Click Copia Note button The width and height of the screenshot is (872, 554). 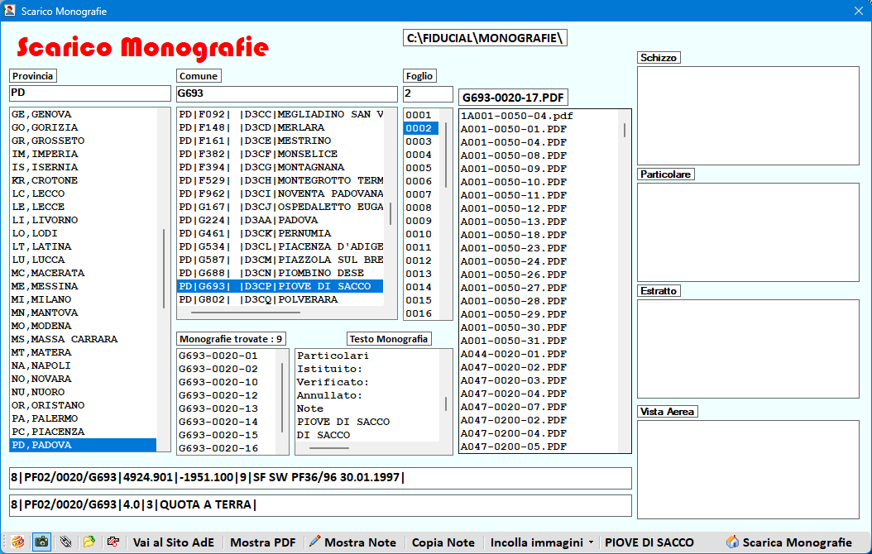tap(443, 542)
